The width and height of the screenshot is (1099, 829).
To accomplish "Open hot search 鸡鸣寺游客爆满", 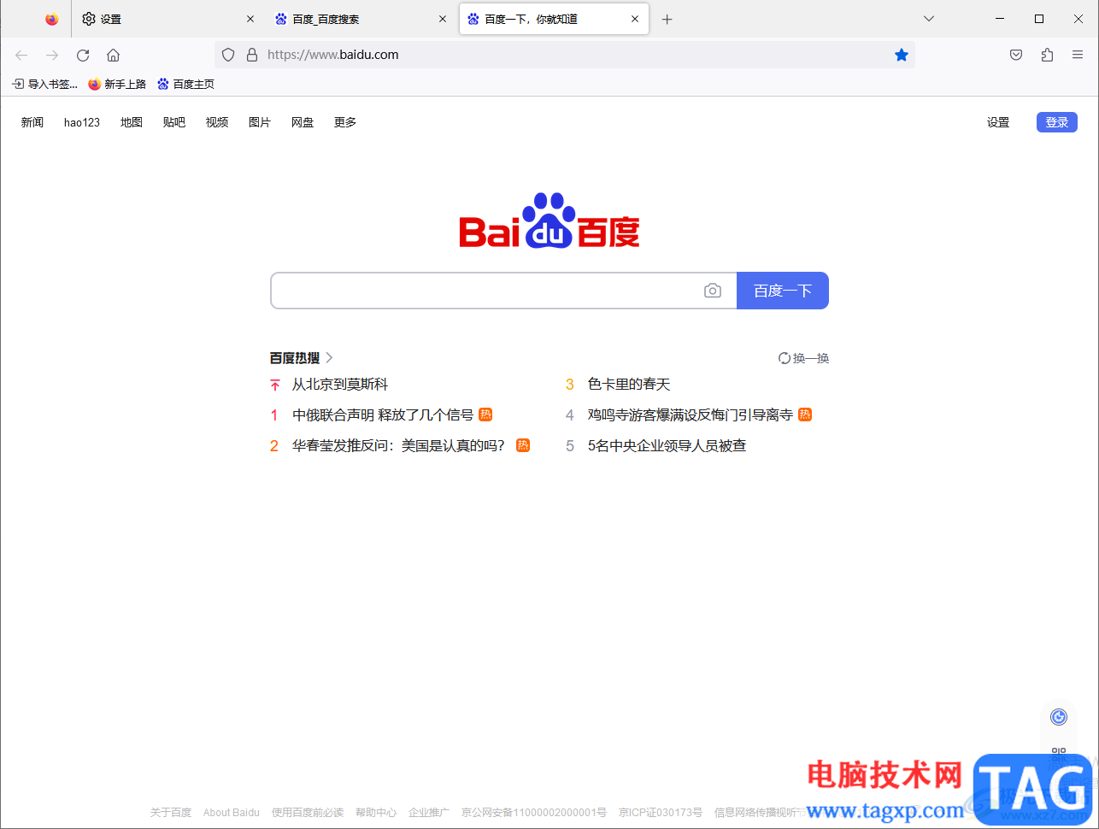I will tap(691, 415).
